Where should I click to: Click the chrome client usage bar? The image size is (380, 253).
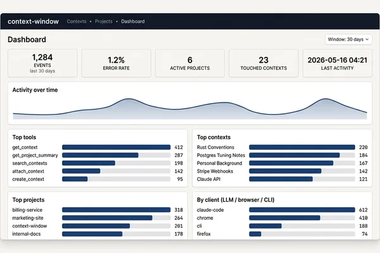[302, 218]
